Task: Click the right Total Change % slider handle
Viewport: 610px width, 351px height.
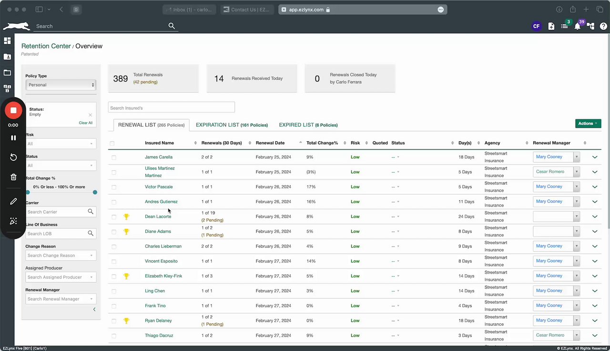Action: (95, 192)
